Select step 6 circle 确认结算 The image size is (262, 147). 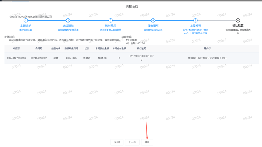pos(238,20)
